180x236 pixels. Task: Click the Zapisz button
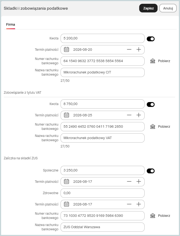point(148,8)
